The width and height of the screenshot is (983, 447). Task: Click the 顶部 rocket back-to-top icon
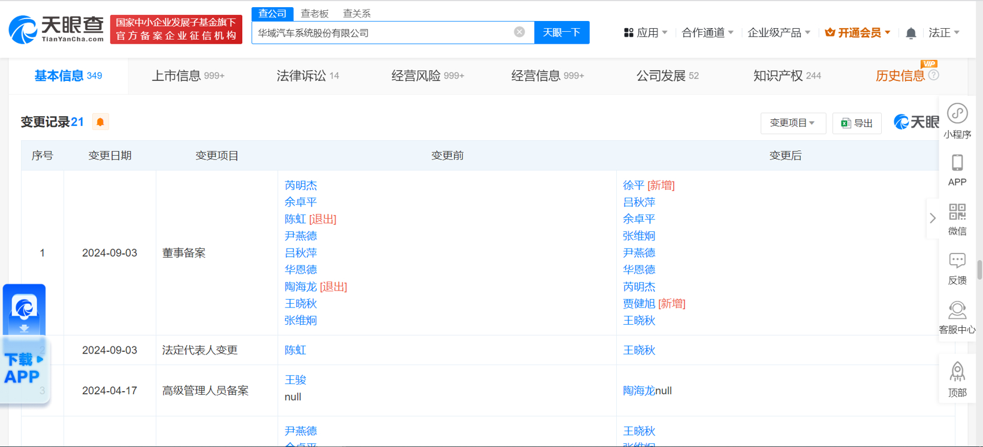point(957,373)
